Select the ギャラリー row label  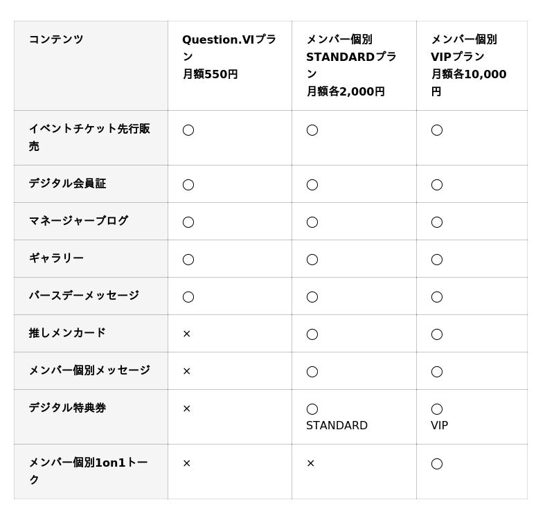tap(56, 258)
